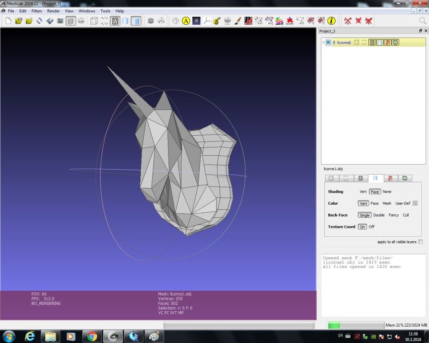
Task: Click the yellow Get Info icon
Action: 331,21
